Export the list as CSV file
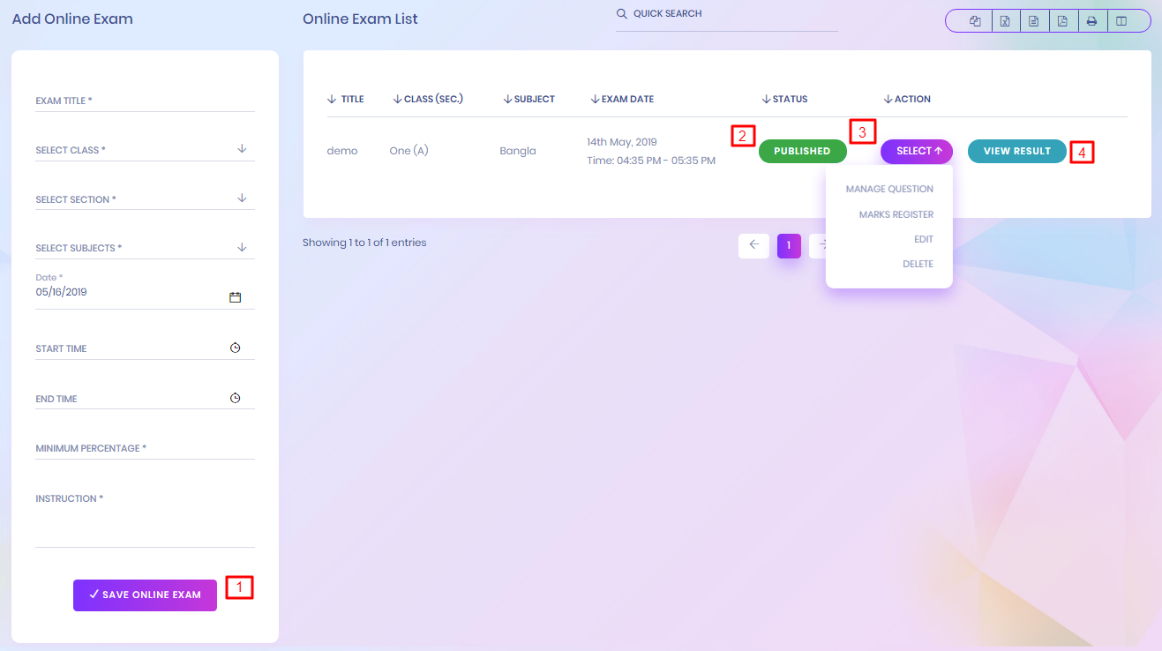The image size is (1162, 651). 1033,21
